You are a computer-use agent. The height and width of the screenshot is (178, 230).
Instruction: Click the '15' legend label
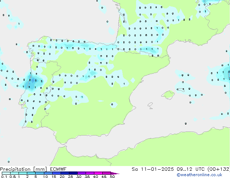(54, 177)
